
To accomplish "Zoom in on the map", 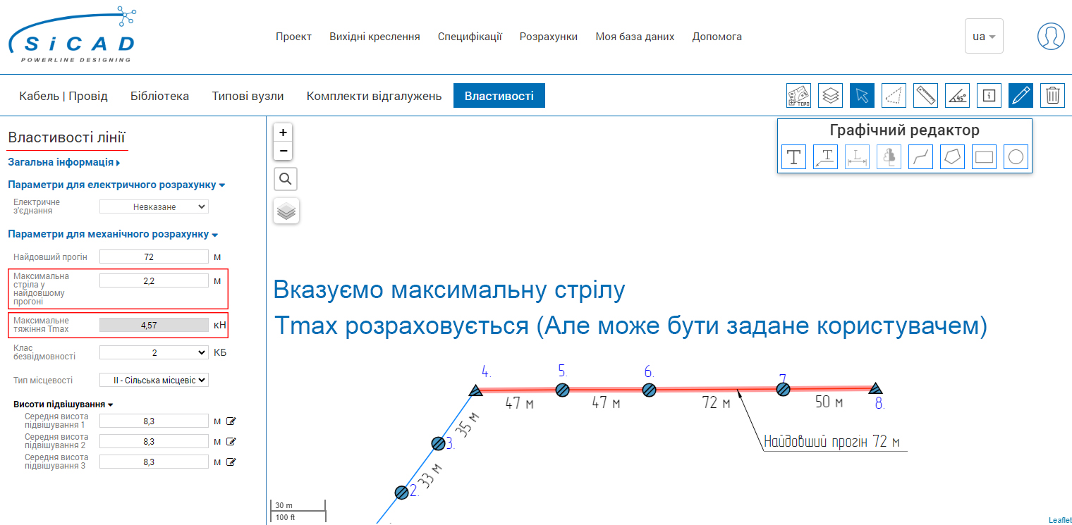I will [283, 132].
